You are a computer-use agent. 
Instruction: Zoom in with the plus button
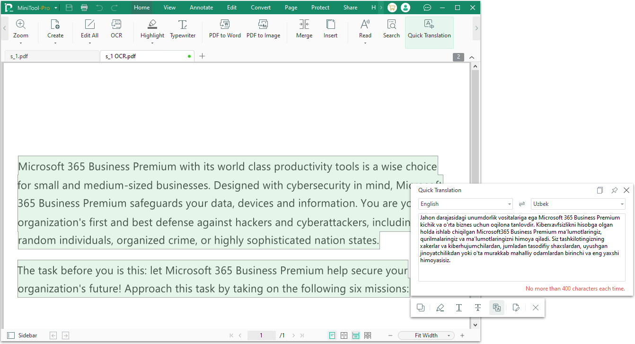click(462, 335)
